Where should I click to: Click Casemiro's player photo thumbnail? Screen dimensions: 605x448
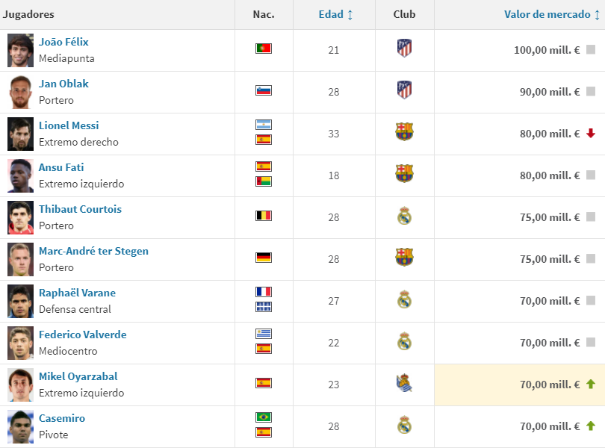point(20,426)
